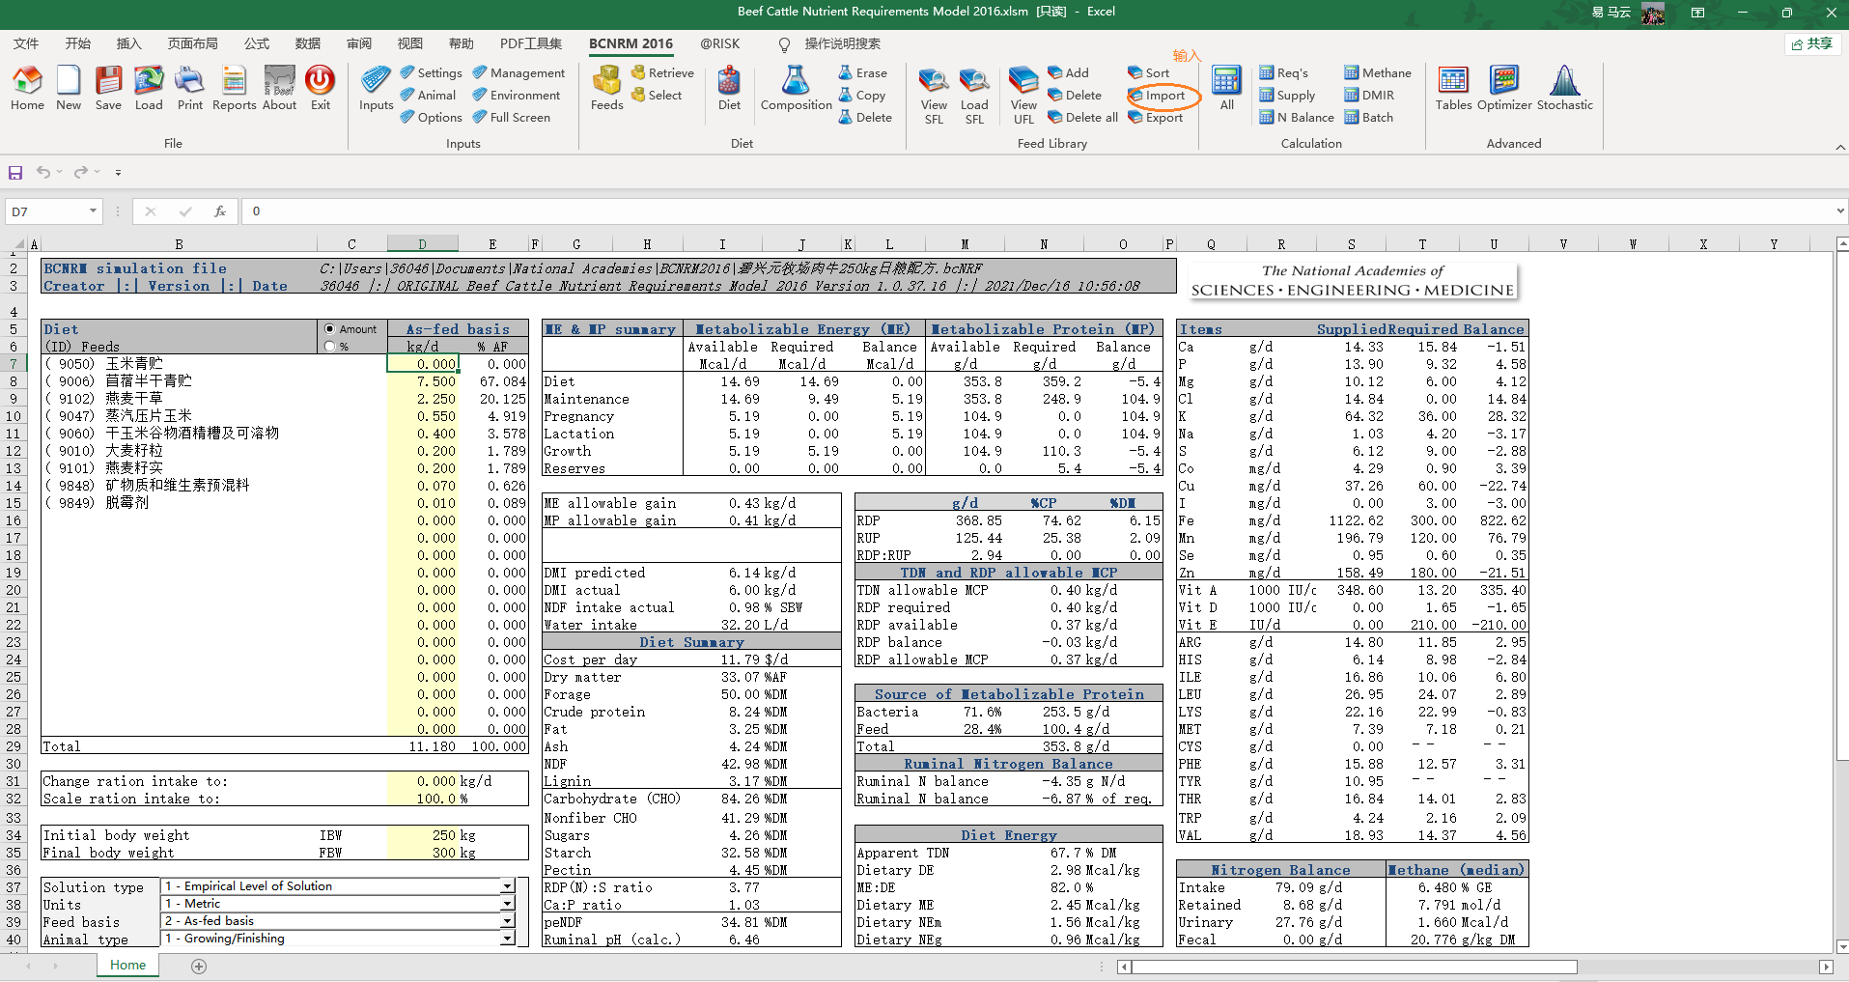Click the New file icon
This screenshot has width=1849, height=982.
[69, 88]
